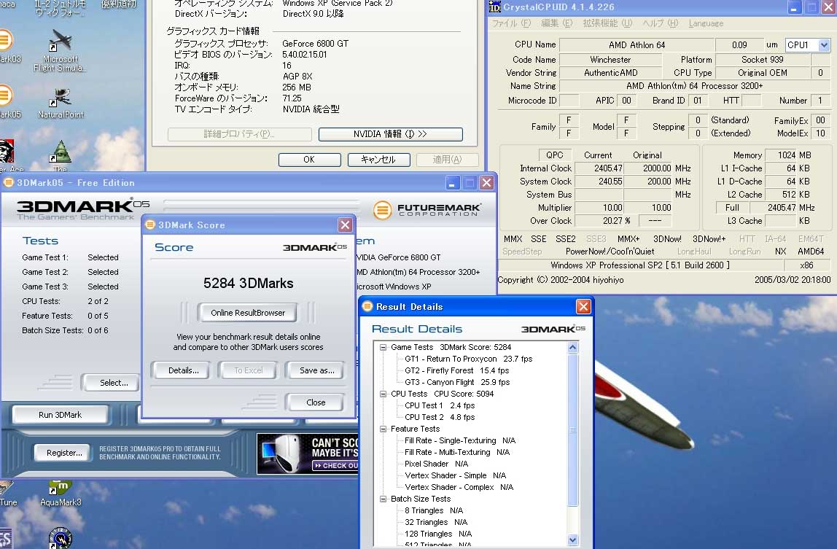This screenshot has height=549, width=837.
Task: Click the Platform field 'Socket 939'
Action: tap(763, 60)
